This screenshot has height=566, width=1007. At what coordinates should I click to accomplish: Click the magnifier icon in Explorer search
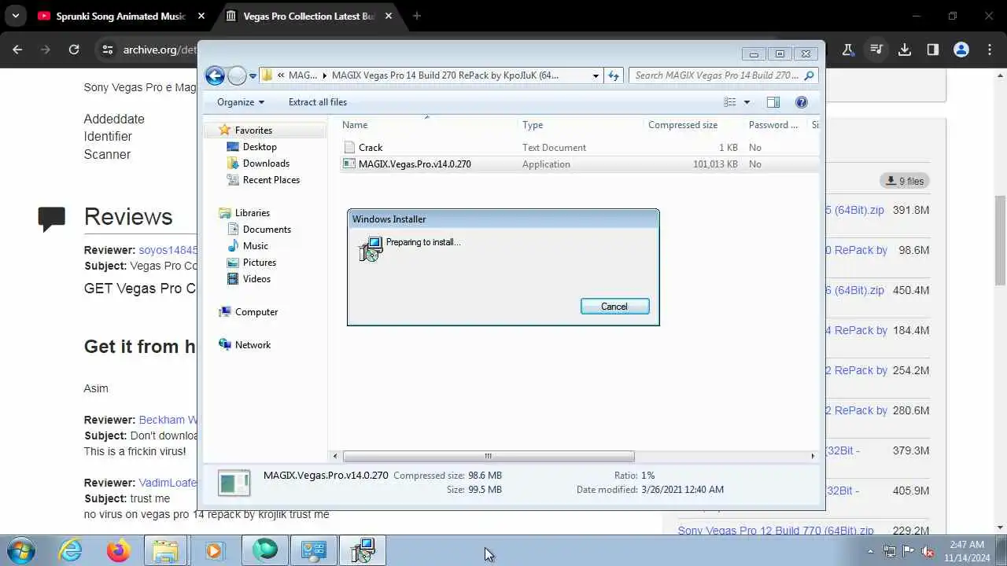click(810, 75)
